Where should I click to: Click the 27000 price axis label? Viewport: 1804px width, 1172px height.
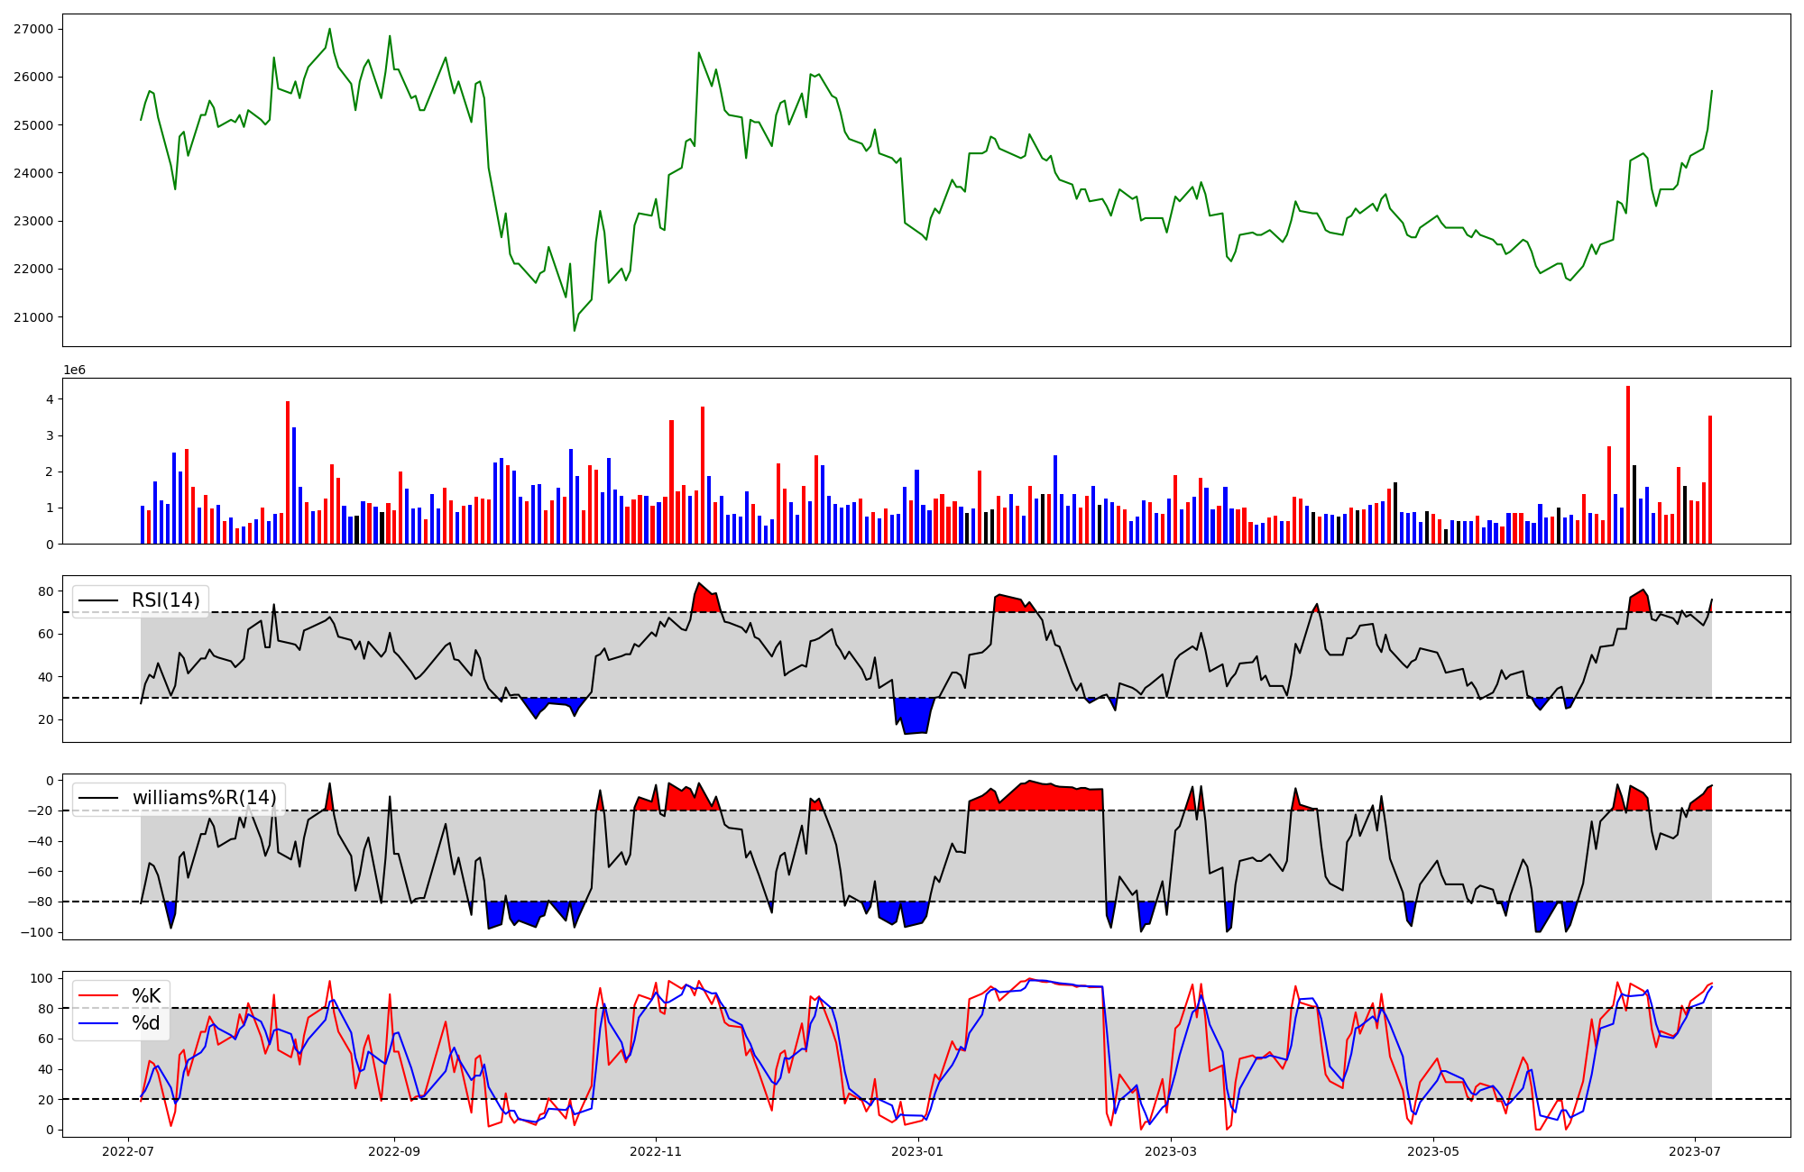point(33,29)
